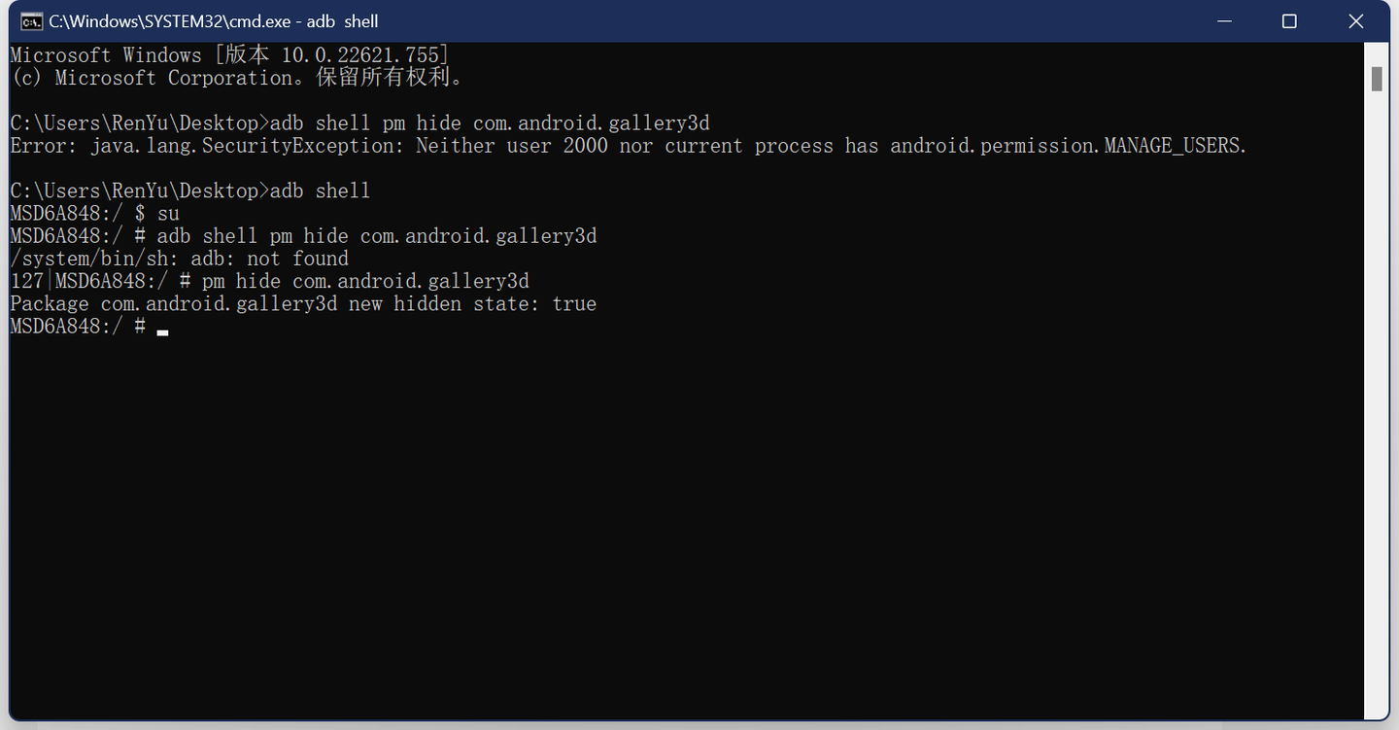Click the standalone 'adb shell' command at Desktop prompt
The image size is (1399, 730).
point(320,191)
